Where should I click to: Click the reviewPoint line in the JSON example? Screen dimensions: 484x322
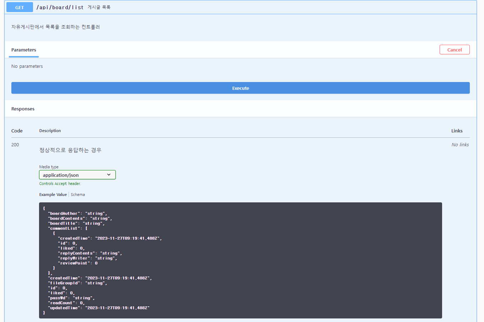pyautogui.click(x=78, y=263)
